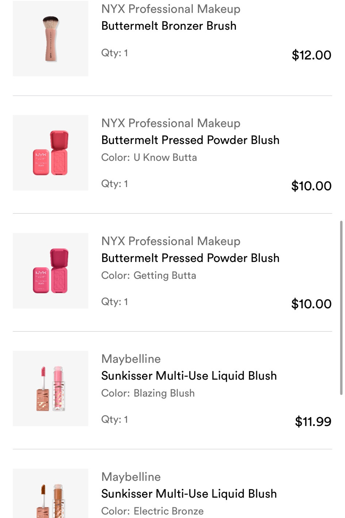Image resolution: width=345 pixels, height=518 pixels.
Task: Tap the Getting Butta blush thumbnail
Action: 50,271
